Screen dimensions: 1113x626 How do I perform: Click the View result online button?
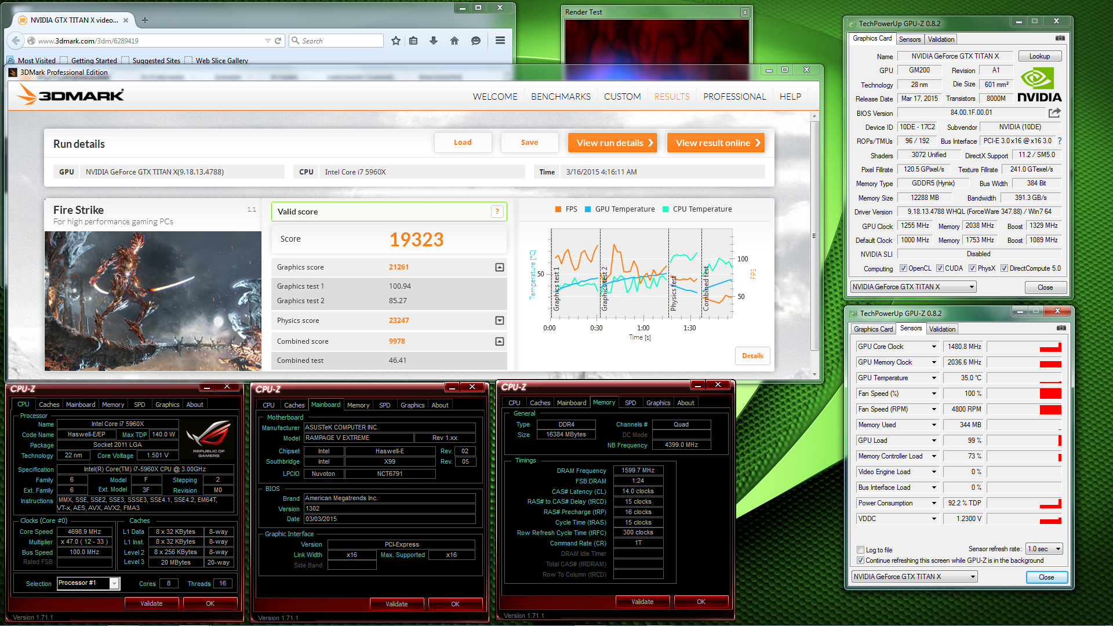[716, 143]
